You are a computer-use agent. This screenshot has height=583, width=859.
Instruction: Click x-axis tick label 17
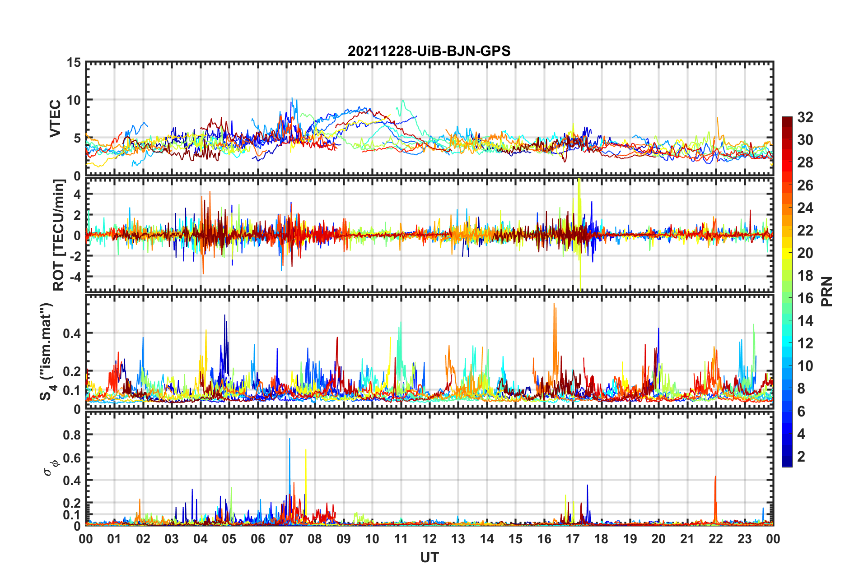(573, 539)
